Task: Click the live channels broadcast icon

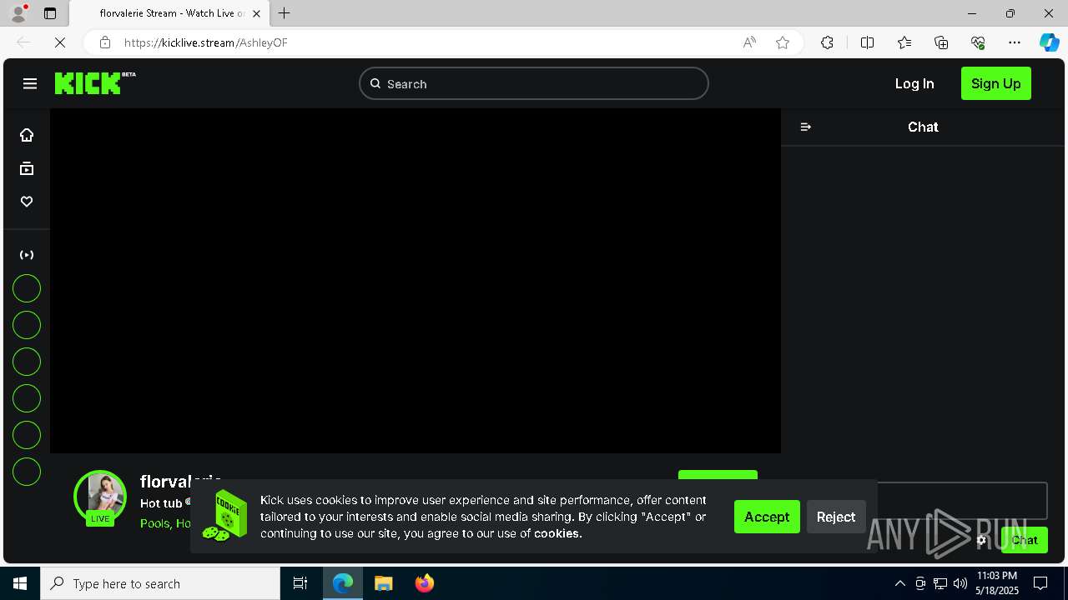Action: pyautogui.click(x=27, y=255)
